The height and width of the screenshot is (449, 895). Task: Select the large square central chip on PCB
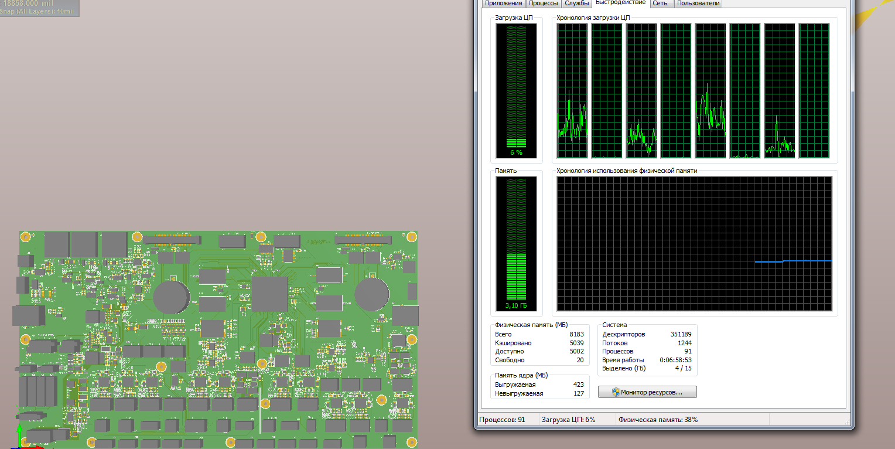click(270, 294)
